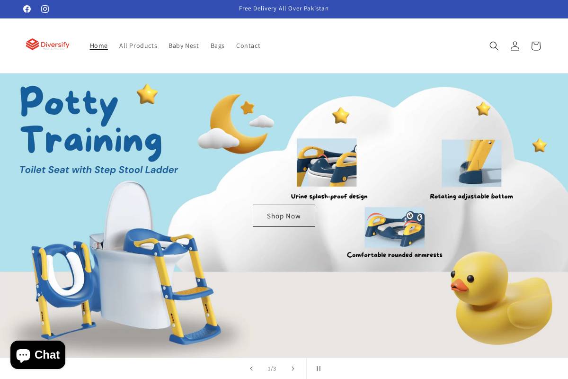Open the search panel via magnifying glass icon
Screen dimensions: 568x379
coord(494,46)
